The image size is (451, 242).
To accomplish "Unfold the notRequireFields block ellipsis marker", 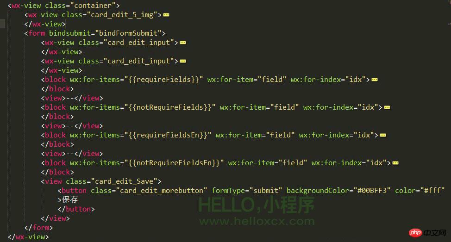I will (387, 107).
